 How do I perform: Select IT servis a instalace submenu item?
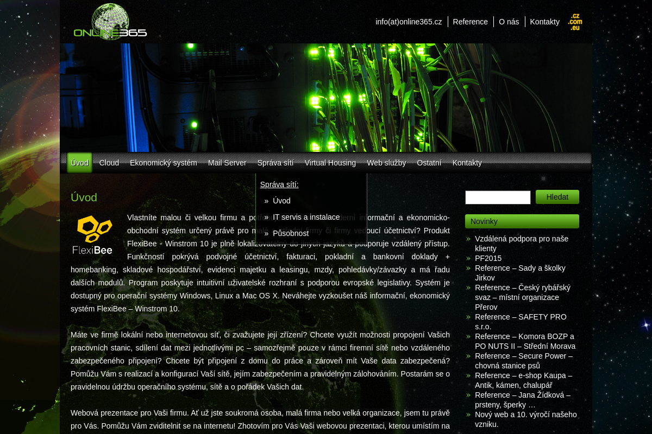click(x=306, y=217)
